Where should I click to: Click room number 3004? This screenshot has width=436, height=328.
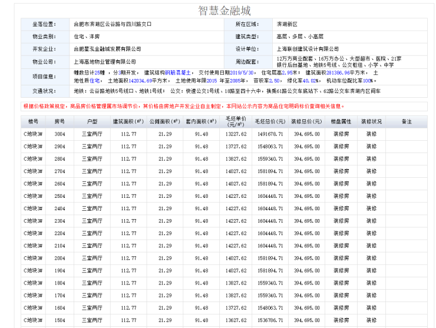(60, 134)
